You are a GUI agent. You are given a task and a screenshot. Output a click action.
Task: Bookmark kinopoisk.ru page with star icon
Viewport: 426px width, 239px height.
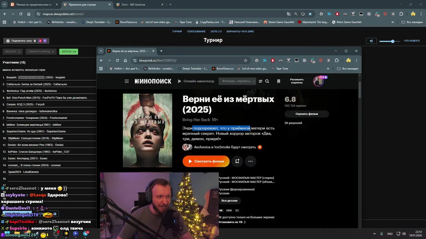(x=246, y=60)
